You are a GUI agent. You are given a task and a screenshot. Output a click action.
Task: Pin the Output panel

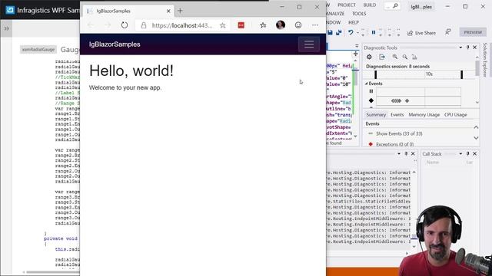coord(406,153)
